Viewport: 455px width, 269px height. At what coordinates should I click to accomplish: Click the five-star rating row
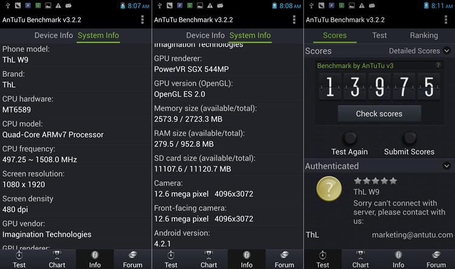[376, 181]
